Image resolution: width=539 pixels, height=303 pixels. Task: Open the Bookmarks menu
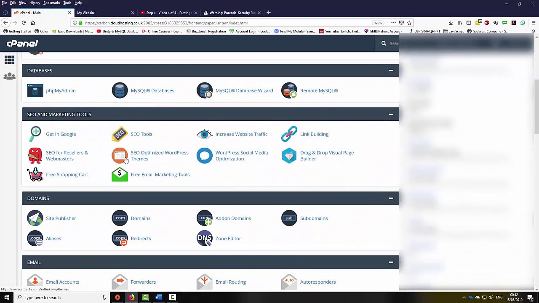click(x=52, y=3)
